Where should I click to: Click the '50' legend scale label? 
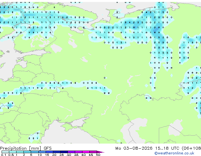point(98,155)
